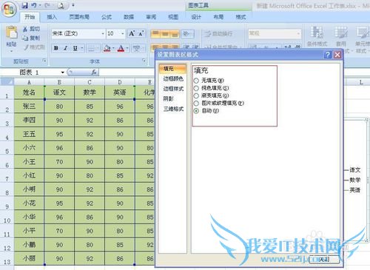Open the customize quick access toolbar arrow

tap(73, 5)
